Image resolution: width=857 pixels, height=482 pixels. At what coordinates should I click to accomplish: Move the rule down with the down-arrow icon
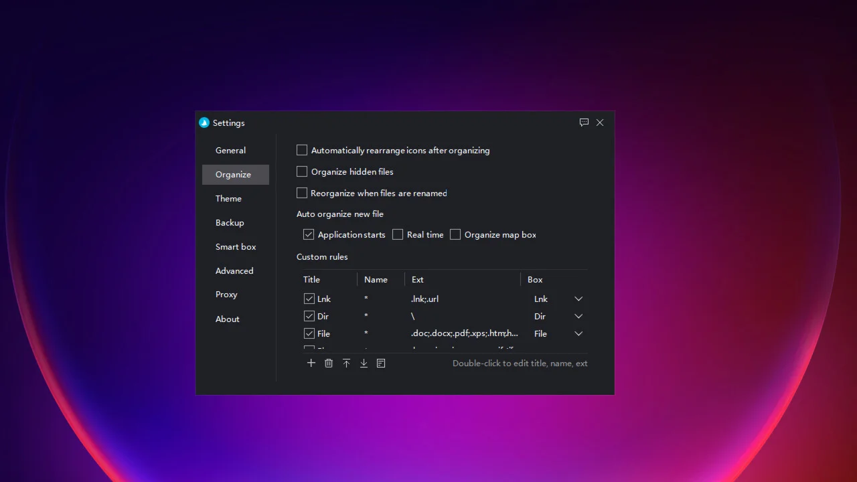(x=364, y=363)
